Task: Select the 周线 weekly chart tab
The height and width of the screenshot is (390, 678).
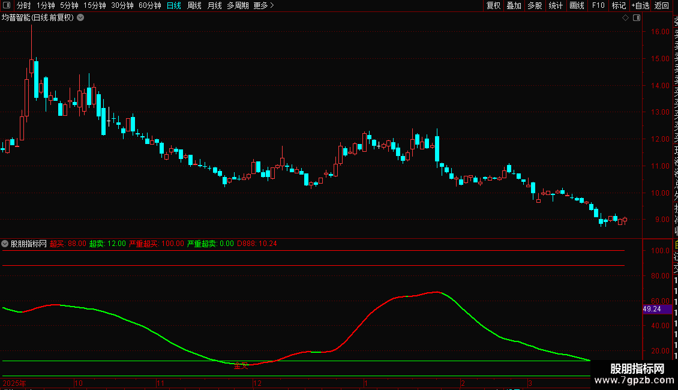Action: pyautogui.click(x=194, y=5)
